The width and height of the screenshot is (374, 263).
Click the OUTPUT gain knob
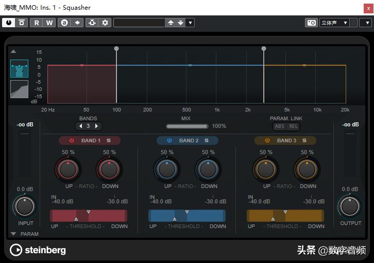coord(350,206)
